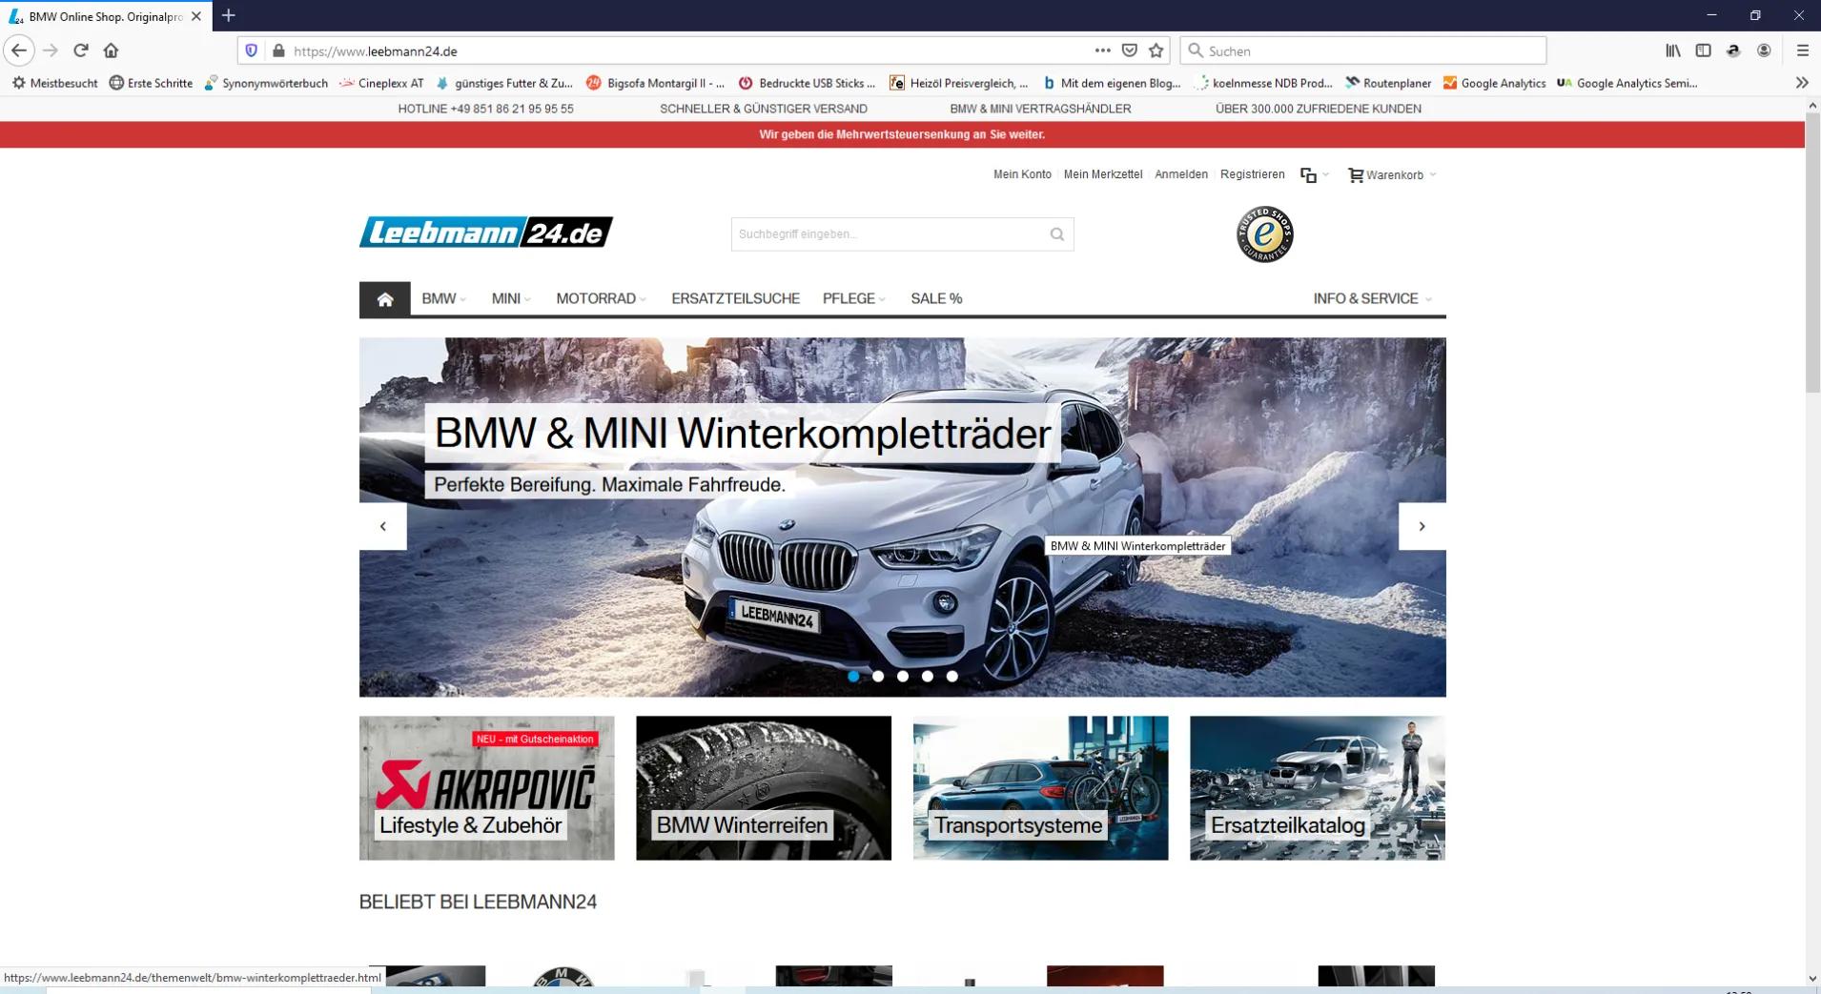Save page to Pocket icon

point(1130,51)
